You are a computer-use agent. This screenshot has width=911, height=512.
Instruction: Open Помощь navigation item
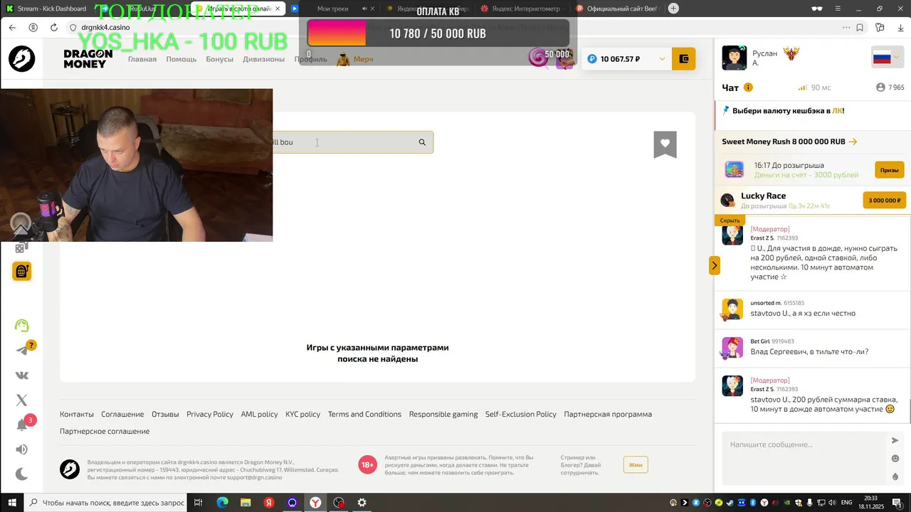tap(181, 59)
